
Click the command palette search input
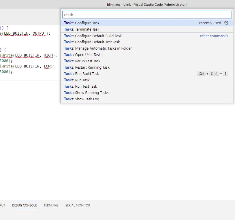click(x=147, y=15)
